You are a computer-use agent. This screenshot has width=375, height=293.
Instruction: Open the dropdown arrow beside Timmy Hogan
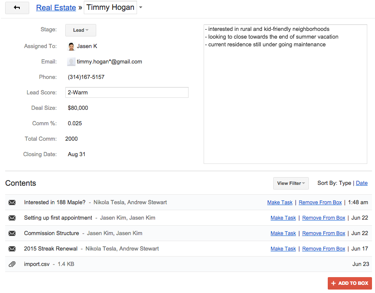click(x=140, y=7)
